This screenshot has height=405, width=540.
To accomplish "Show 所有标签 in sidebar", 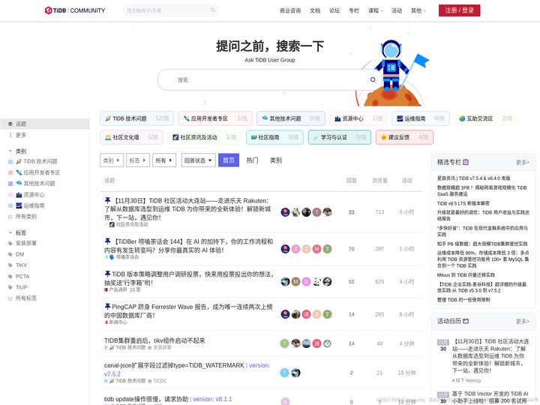I will coord(22,298).
